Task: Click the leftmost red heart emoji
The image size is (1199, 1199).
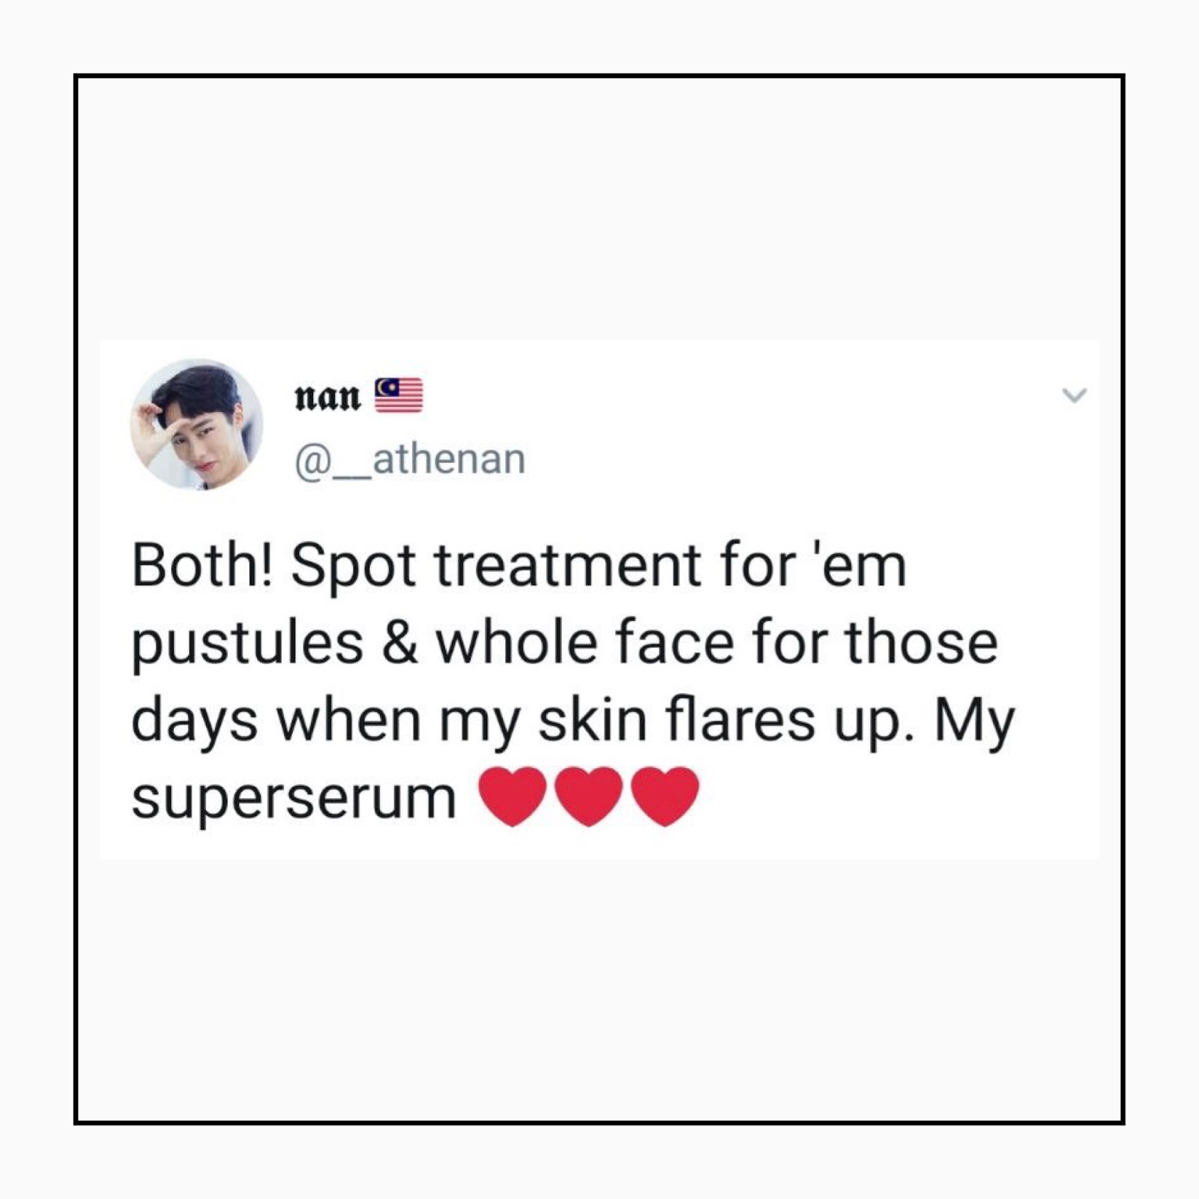Action: point(513,796)
